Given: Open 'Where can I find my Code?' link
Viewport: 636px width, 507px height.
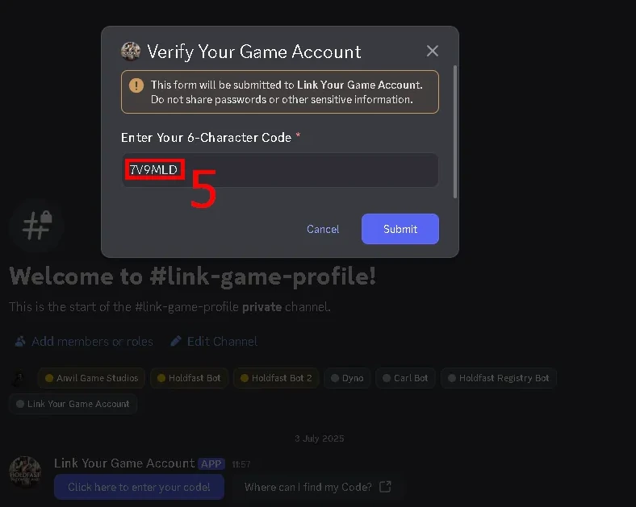Looking at the screenshot, I should point(317,487).
